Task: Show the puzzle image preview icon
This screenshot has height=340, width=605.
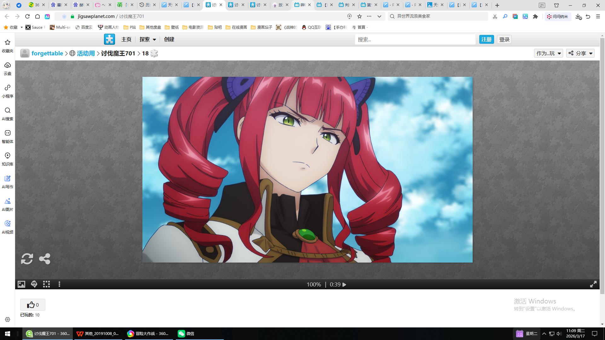Action: [21, 284]
